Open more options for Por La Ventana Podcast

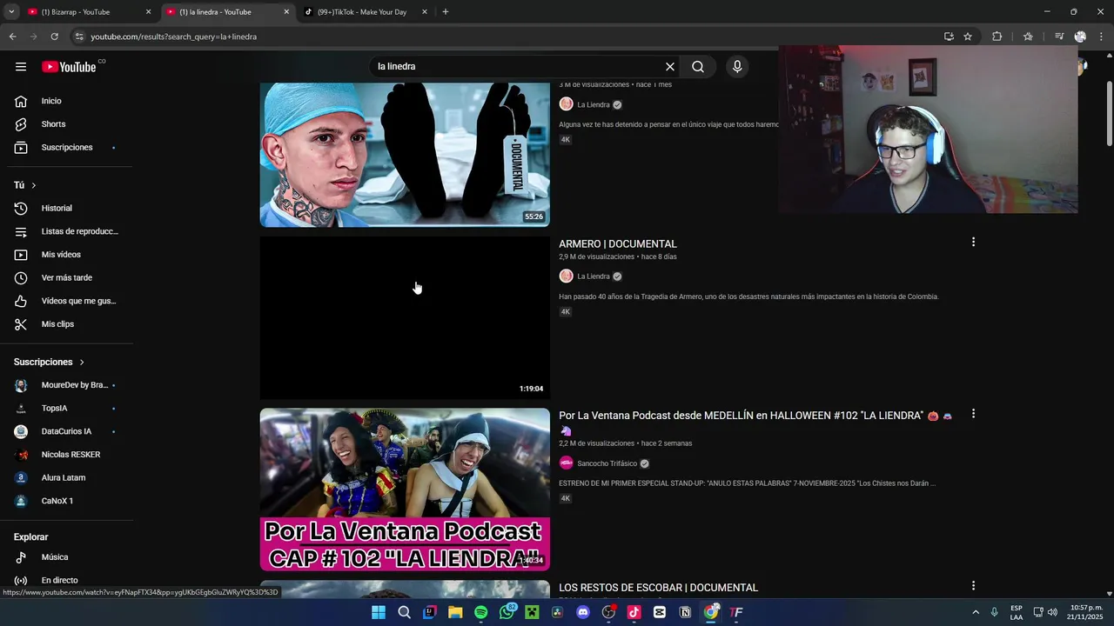click(973, 414)
